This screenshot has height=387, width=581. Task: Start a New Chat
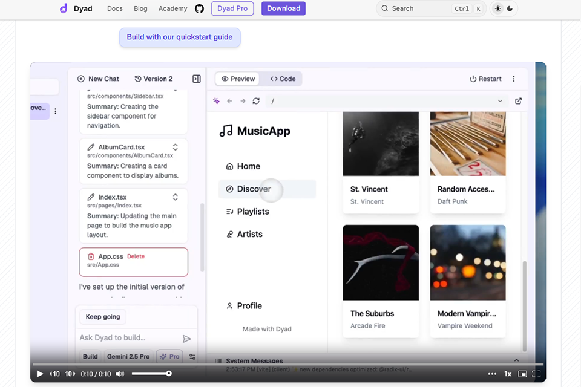tap(98, 79)
